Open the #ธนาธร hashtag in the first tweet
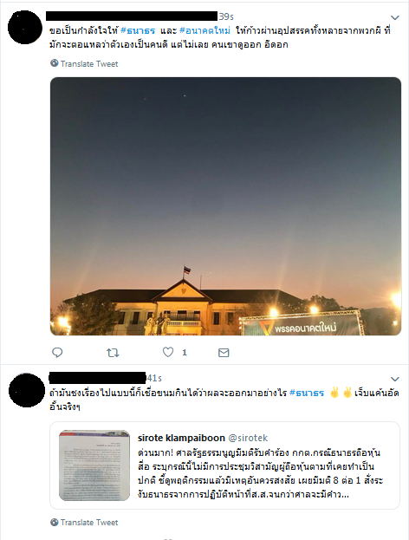This screenshot has height=540, width=409. pos(138,30)
